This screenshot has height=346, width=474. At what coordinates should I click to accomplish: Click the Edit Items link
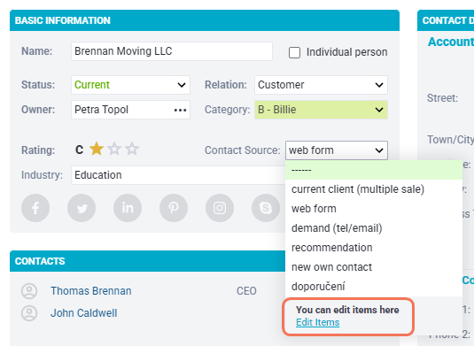[318, 322]
